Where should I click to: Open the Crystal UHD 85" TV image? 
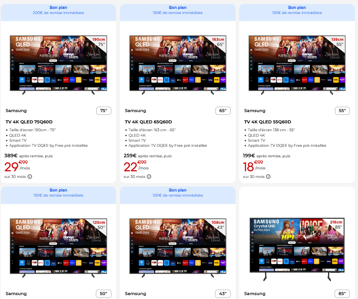(x=297, y=249)
